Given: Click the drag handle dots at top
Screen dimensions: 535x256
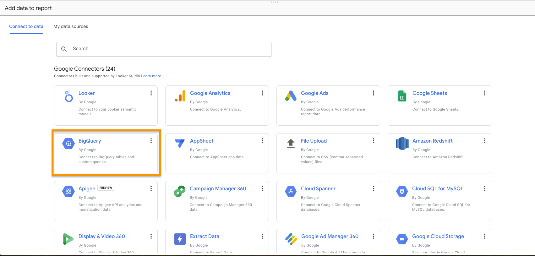Looking at the screenshot, I should [x=275, y=2].
